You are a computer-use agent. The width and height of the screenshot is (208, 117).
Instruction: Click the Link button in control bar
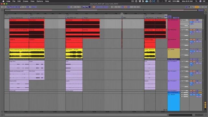4,7
